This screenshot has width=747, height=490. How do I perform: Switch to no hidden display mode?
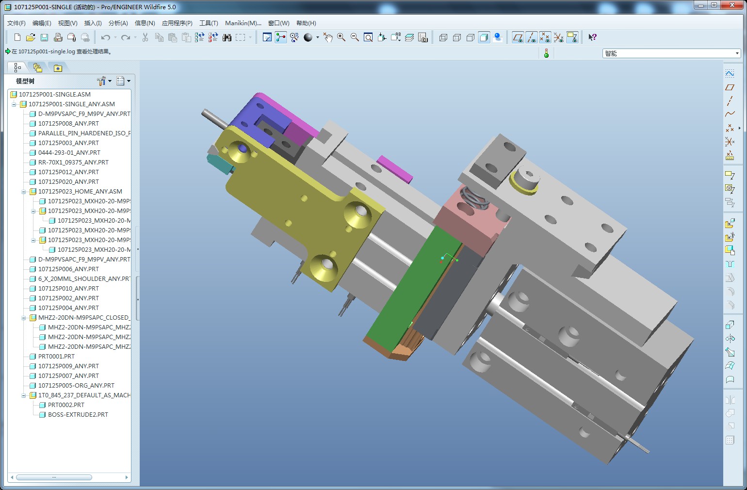coord(470,37)
